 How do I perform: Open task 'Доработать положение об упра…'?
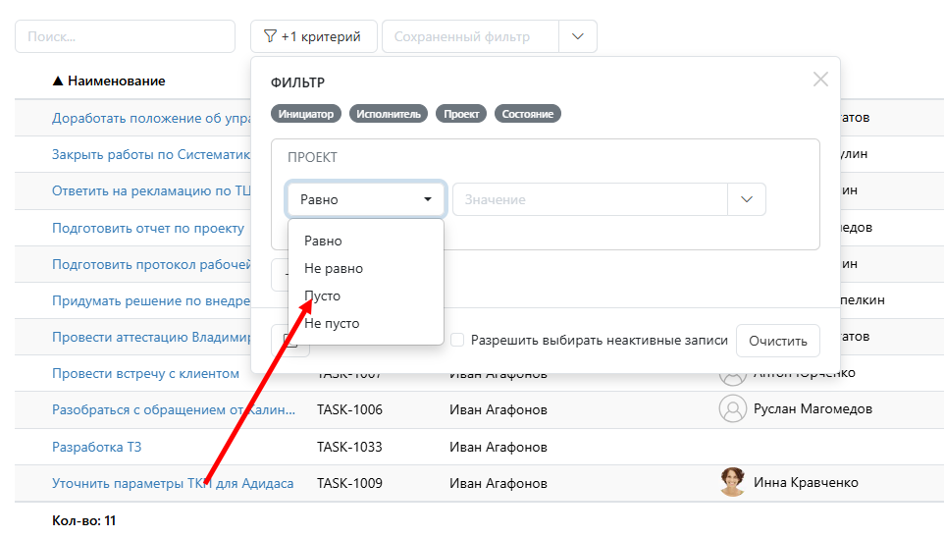point(151,118)
